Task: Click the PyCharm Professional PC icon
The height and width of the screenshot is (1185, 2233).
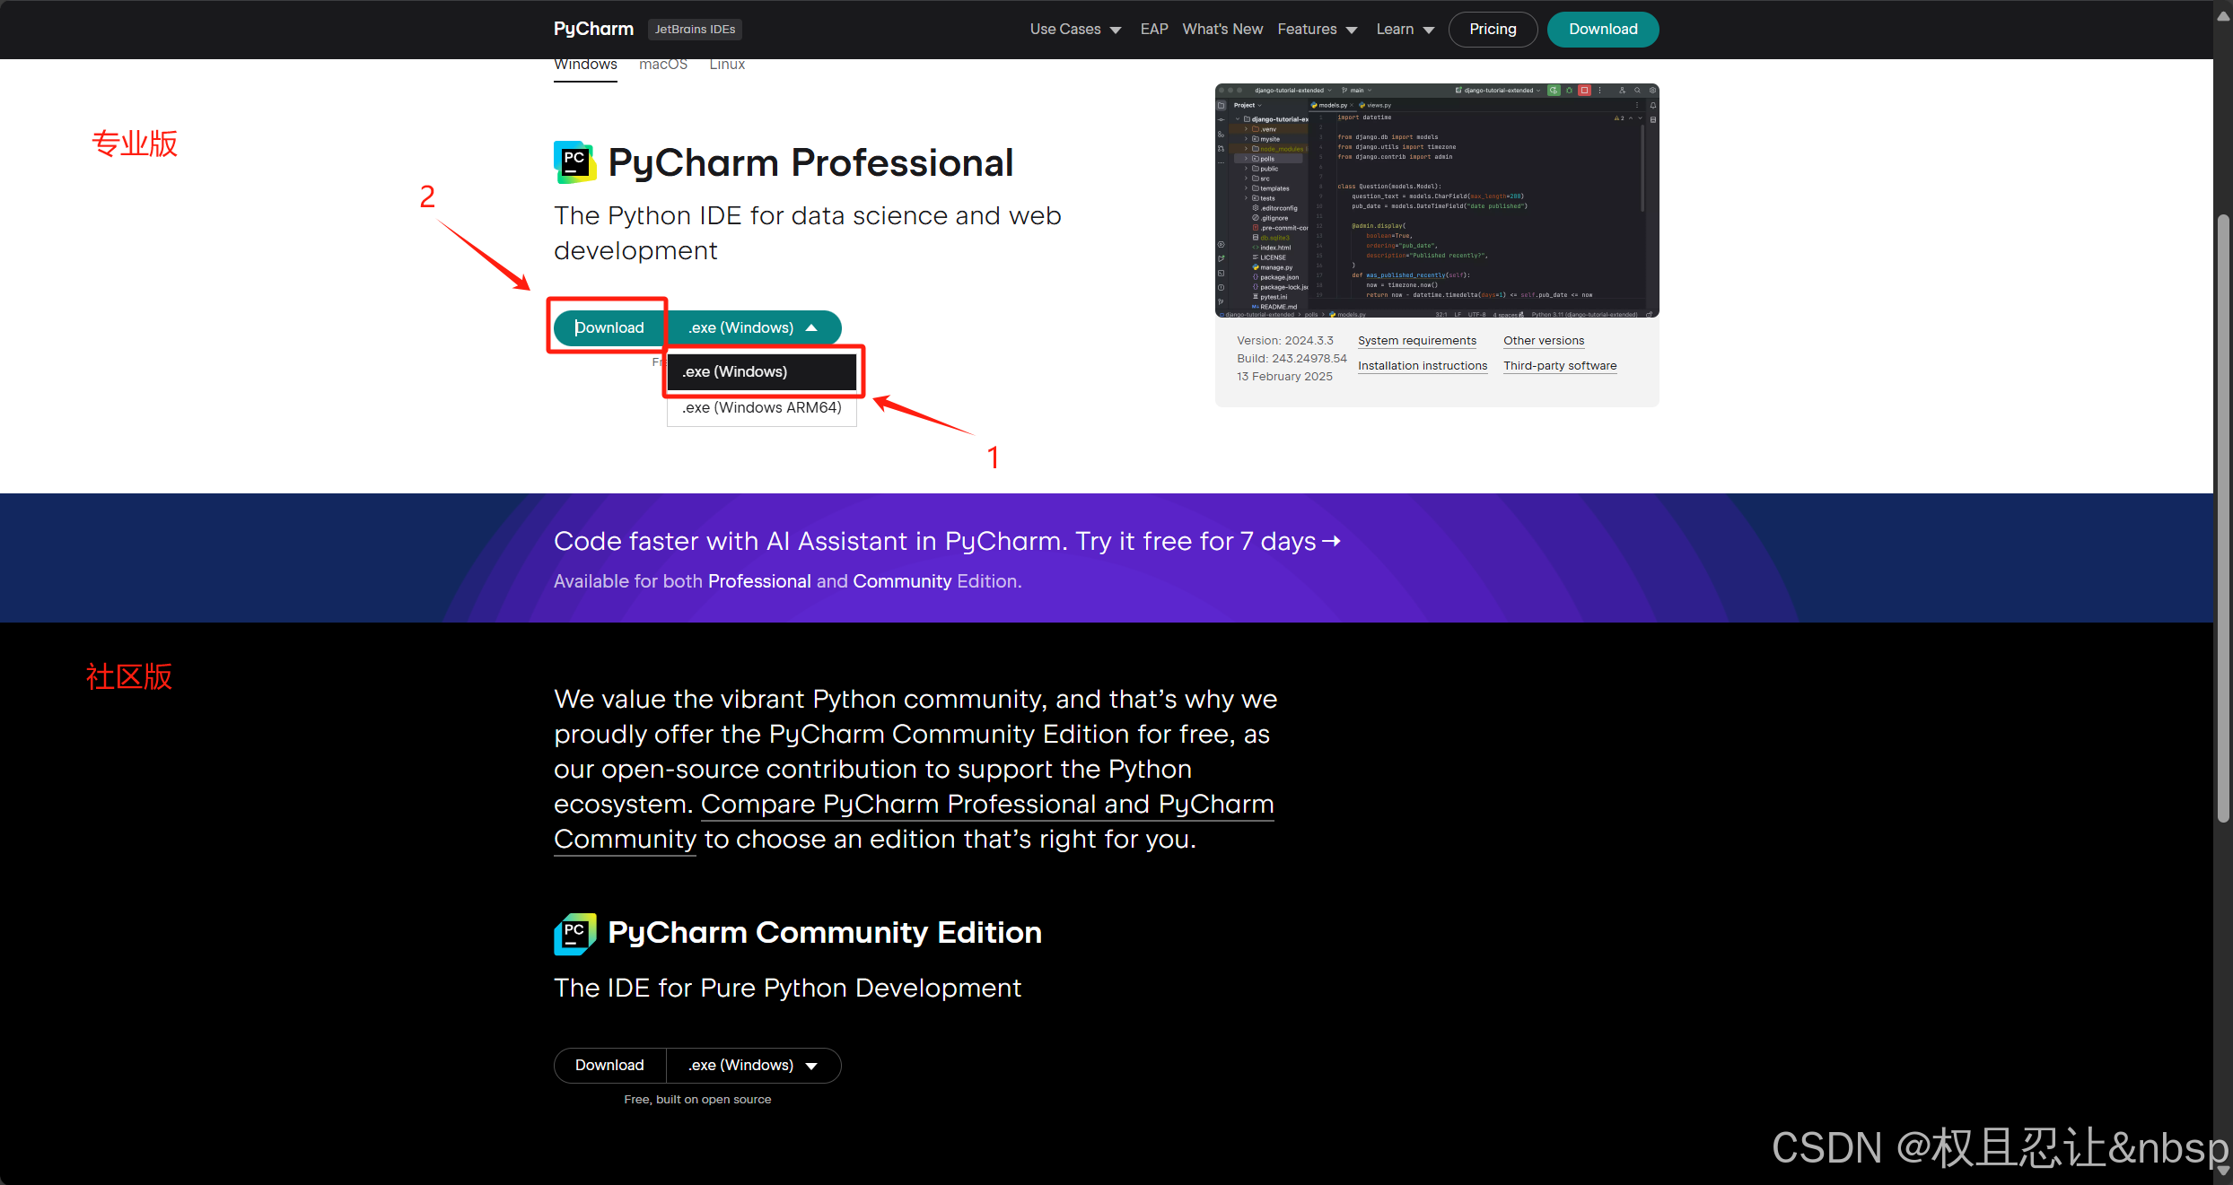Action: tap(574, 162)
